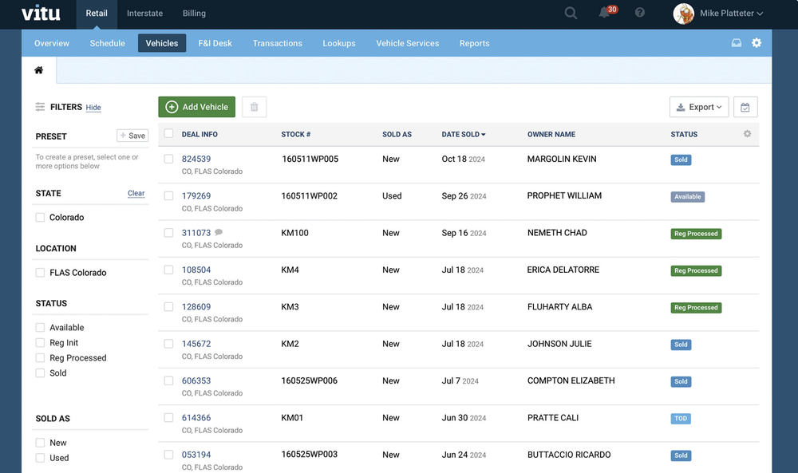This screenshot has width=798, height=473.
Task: Open the Export dropdown
Action: (x=699, y=106)
